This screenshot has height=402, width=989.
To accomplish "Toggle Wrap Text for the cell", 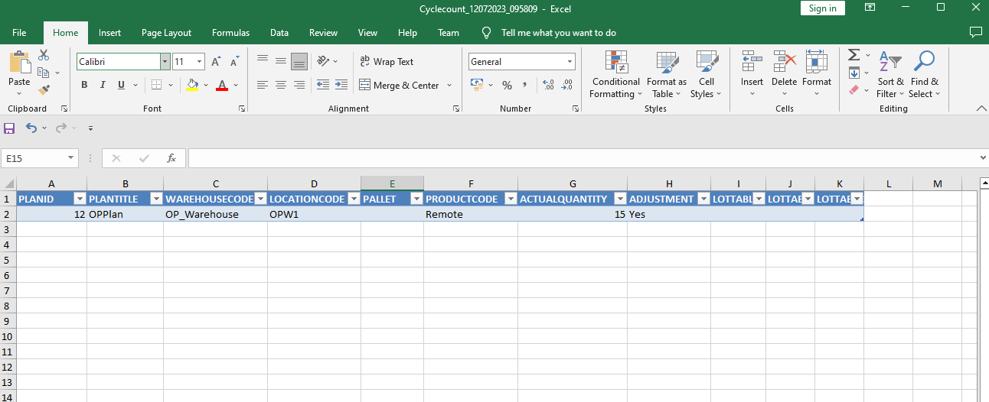I will (x=387, y=62).
